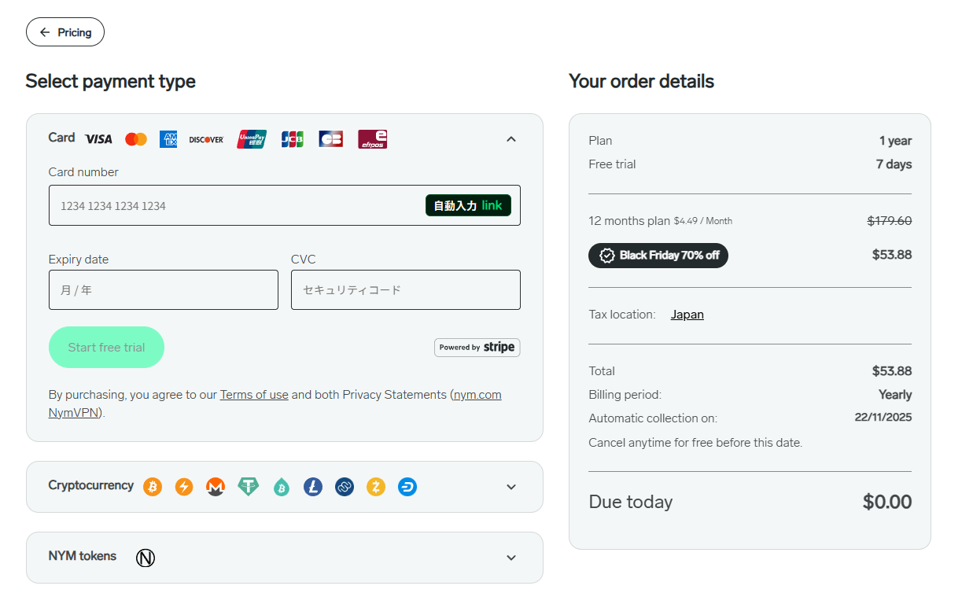962x593 pixels.
Task: Click the Visa card logo
Action: pos(98,139)
